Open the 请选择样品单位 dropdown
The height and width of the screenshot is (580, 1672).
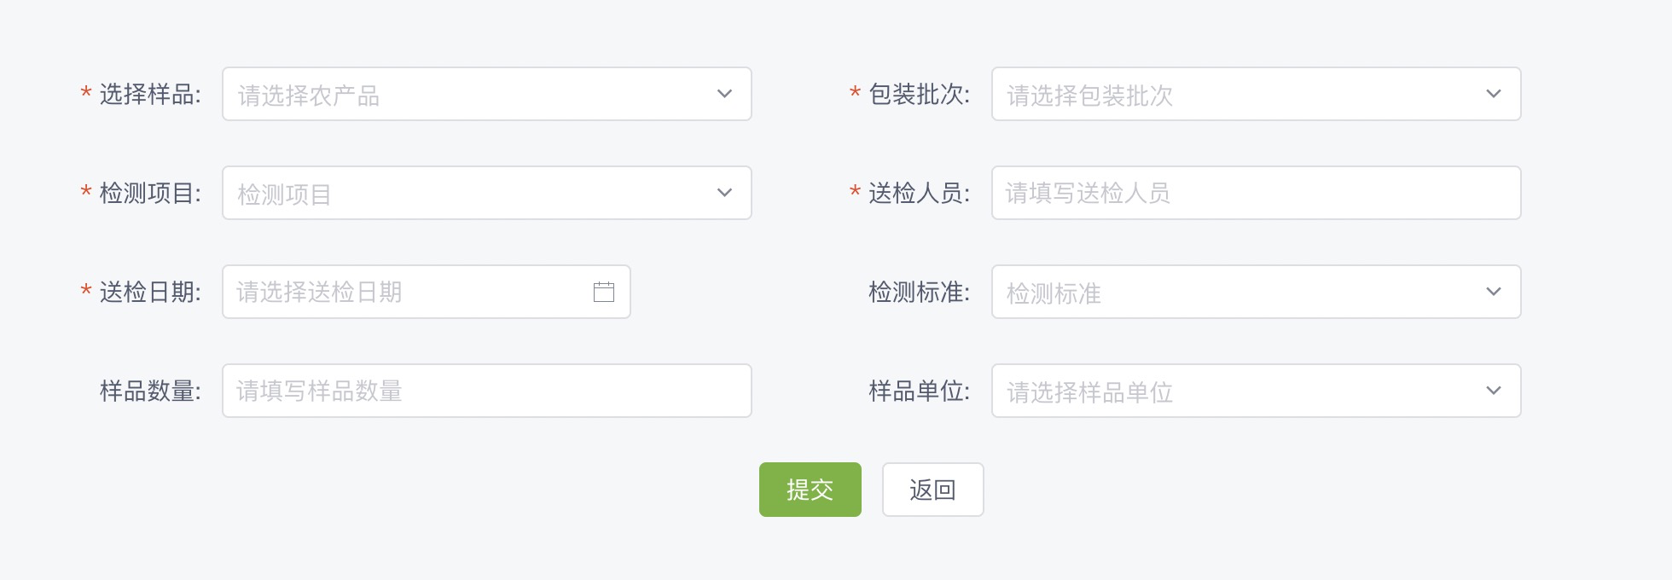1256,391
